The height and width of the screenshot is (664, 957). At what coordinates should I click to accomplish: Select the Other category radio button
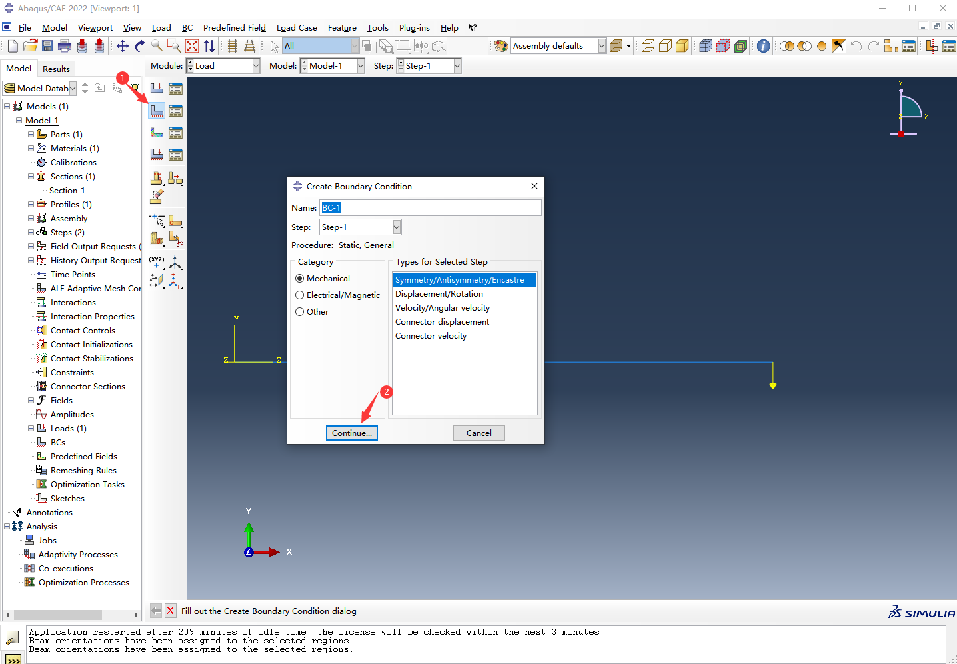pos(300,312)
